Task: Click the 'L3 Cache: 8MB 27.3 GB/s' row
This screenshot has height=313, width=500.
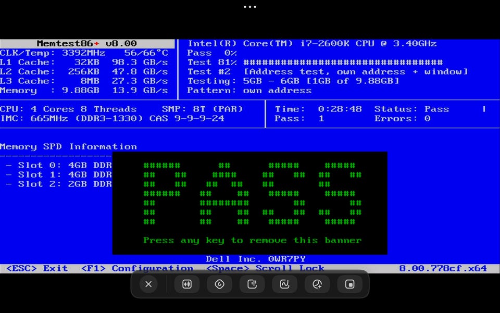Action: [84, 81]
